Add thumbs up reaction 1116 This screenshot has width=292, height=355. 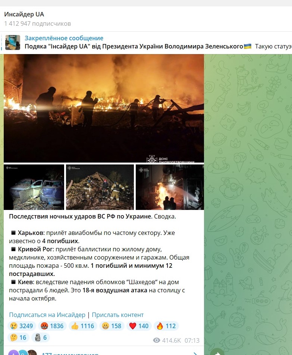tap(83, 326)
